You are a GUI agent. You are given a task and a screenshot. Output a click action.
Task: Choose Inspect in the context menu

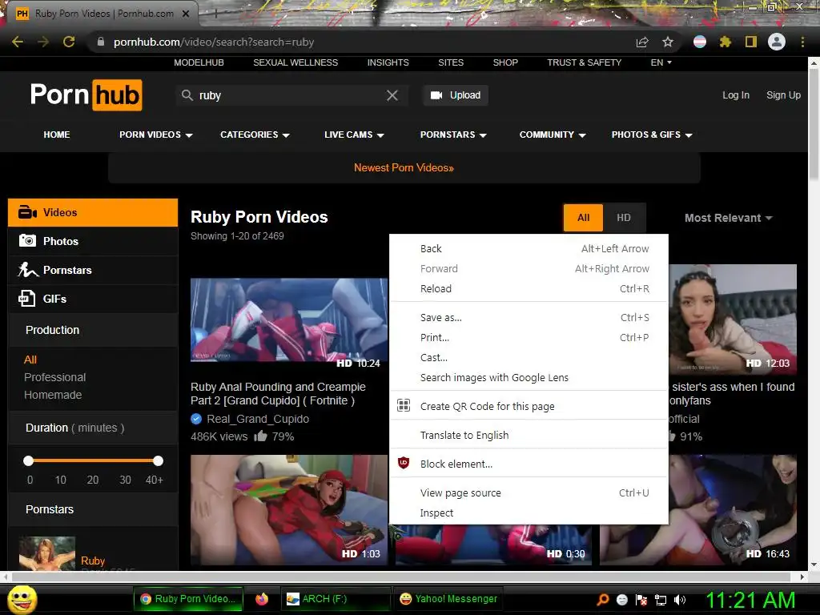click(529, 512)
